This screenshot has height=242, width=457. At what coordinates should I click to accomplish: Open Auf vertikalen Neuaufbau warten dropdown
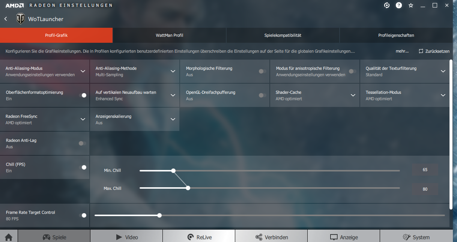(173, 95)
